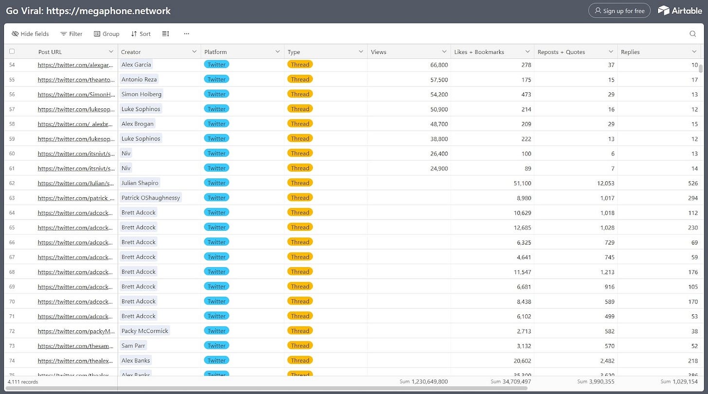
Task: Click the 12,053 reposts cell
Action: pos(576,183)
